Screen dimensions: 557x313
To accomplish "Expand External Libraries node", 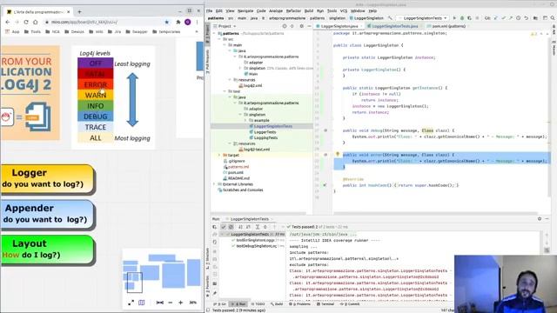I will point(215,184).
